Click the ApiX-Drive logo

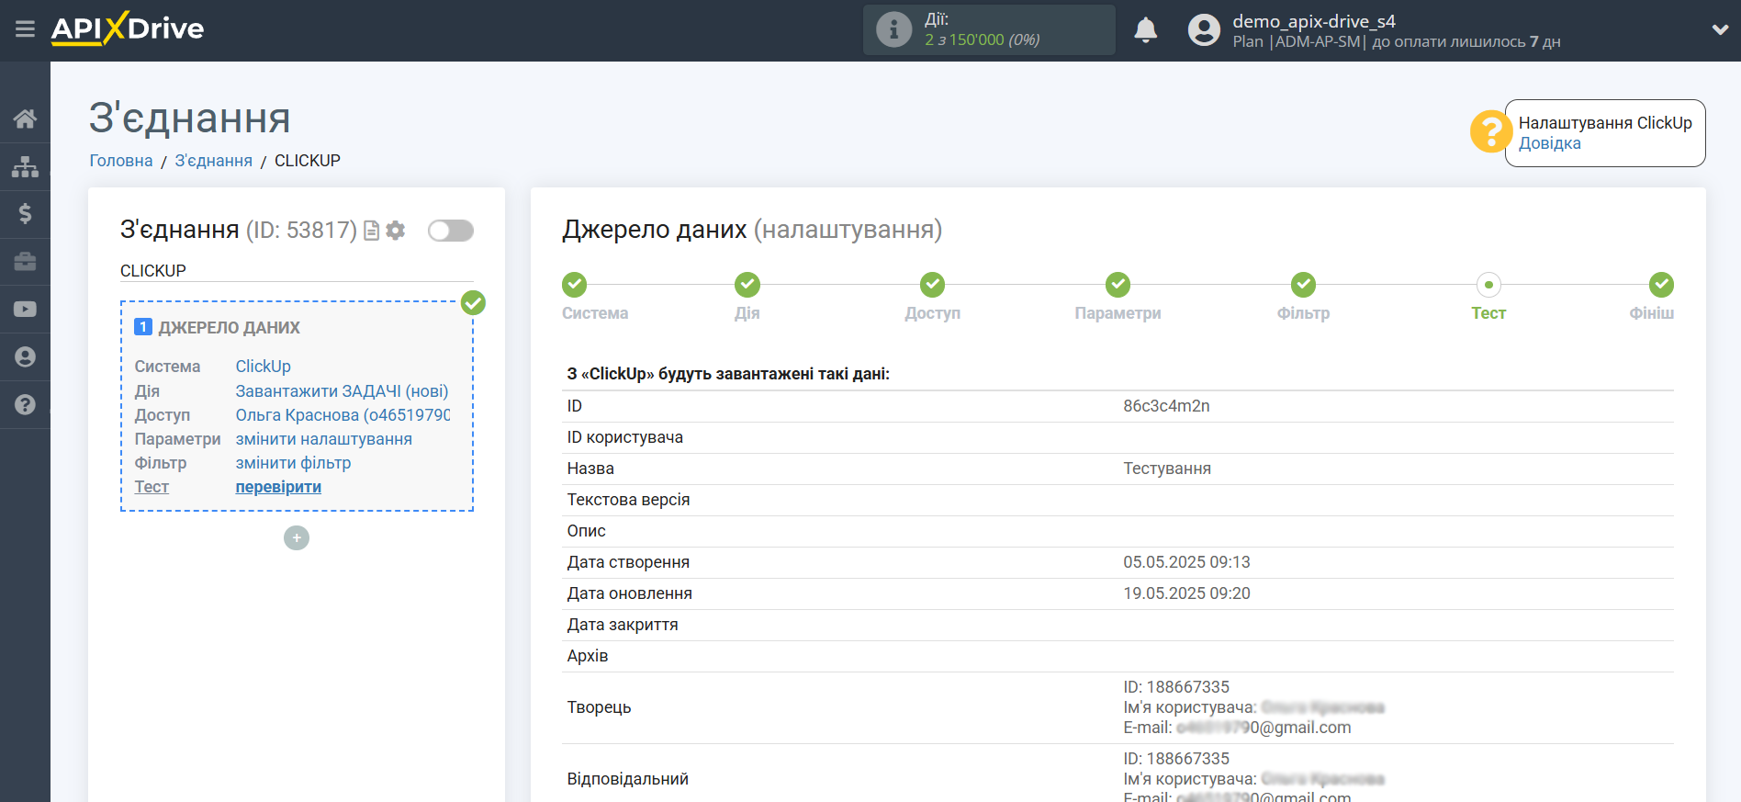(128, 28)
